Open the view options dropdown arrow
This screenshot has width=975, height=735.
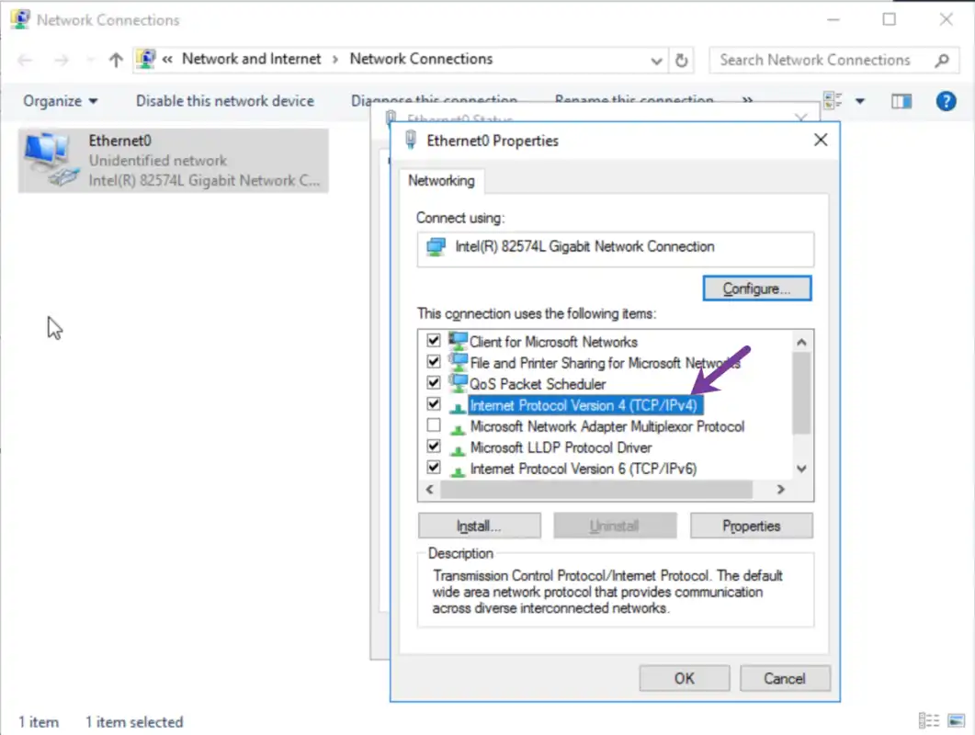click(860, 101)
